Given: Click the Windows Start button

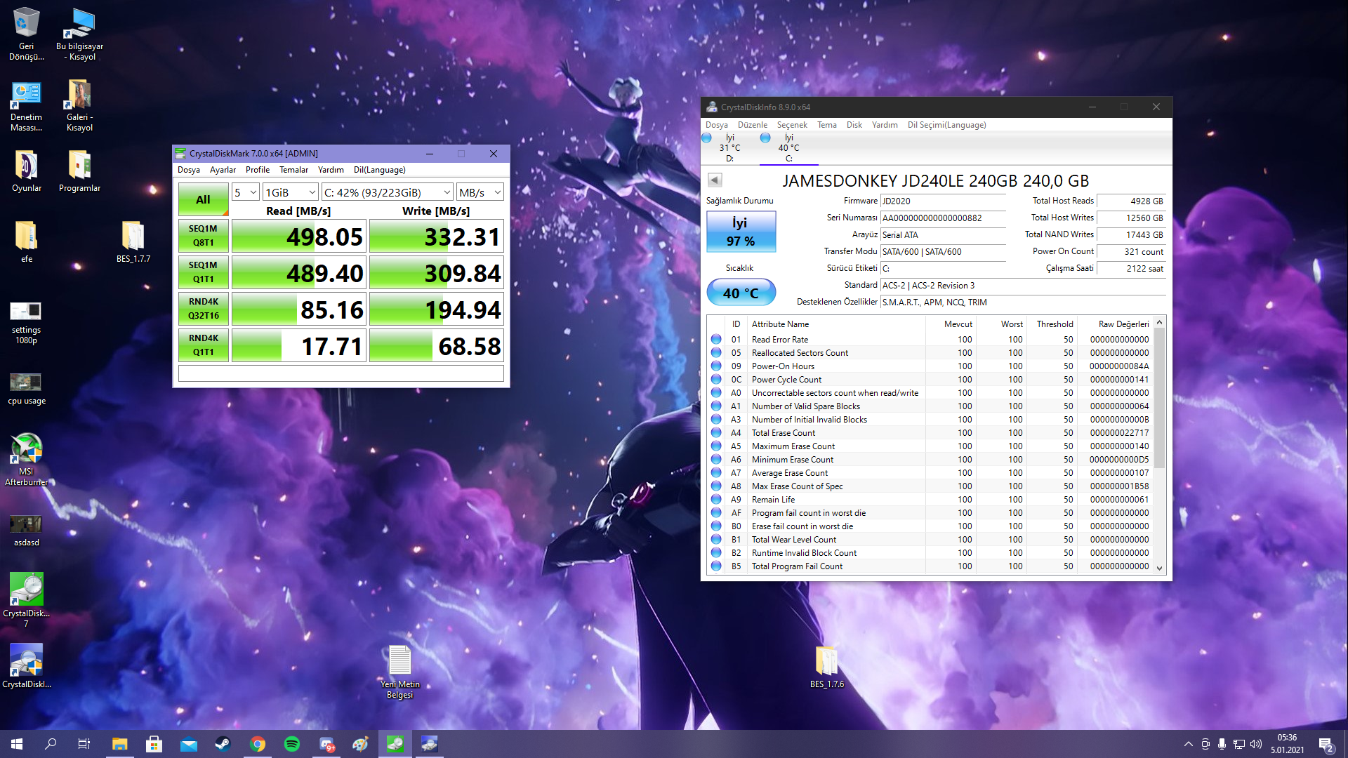Looking at the screenshot, I should (17, 744).
